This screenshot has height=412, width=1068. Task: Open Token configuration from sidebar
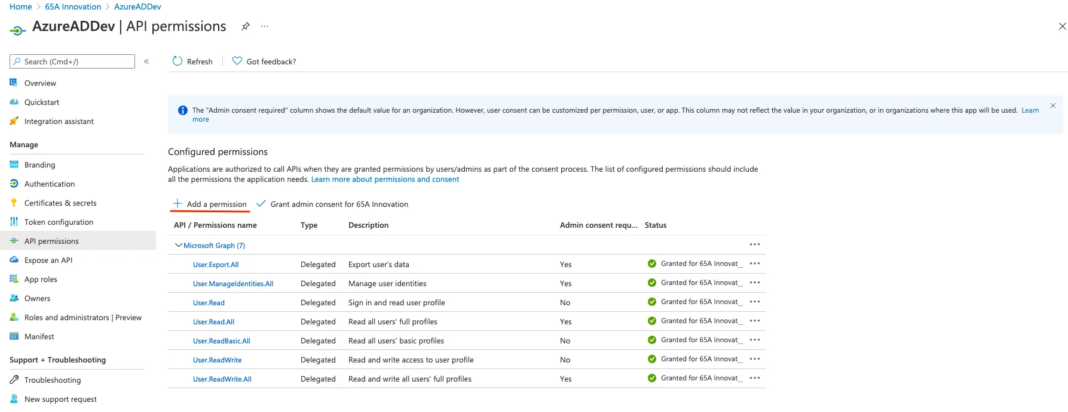pyautogui.click(x=59, y=222)
